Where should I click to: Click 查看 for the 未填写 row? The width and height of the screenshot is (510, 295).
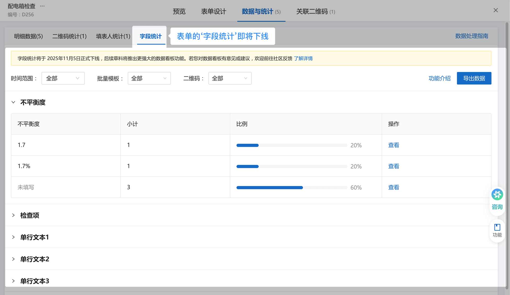393,187
